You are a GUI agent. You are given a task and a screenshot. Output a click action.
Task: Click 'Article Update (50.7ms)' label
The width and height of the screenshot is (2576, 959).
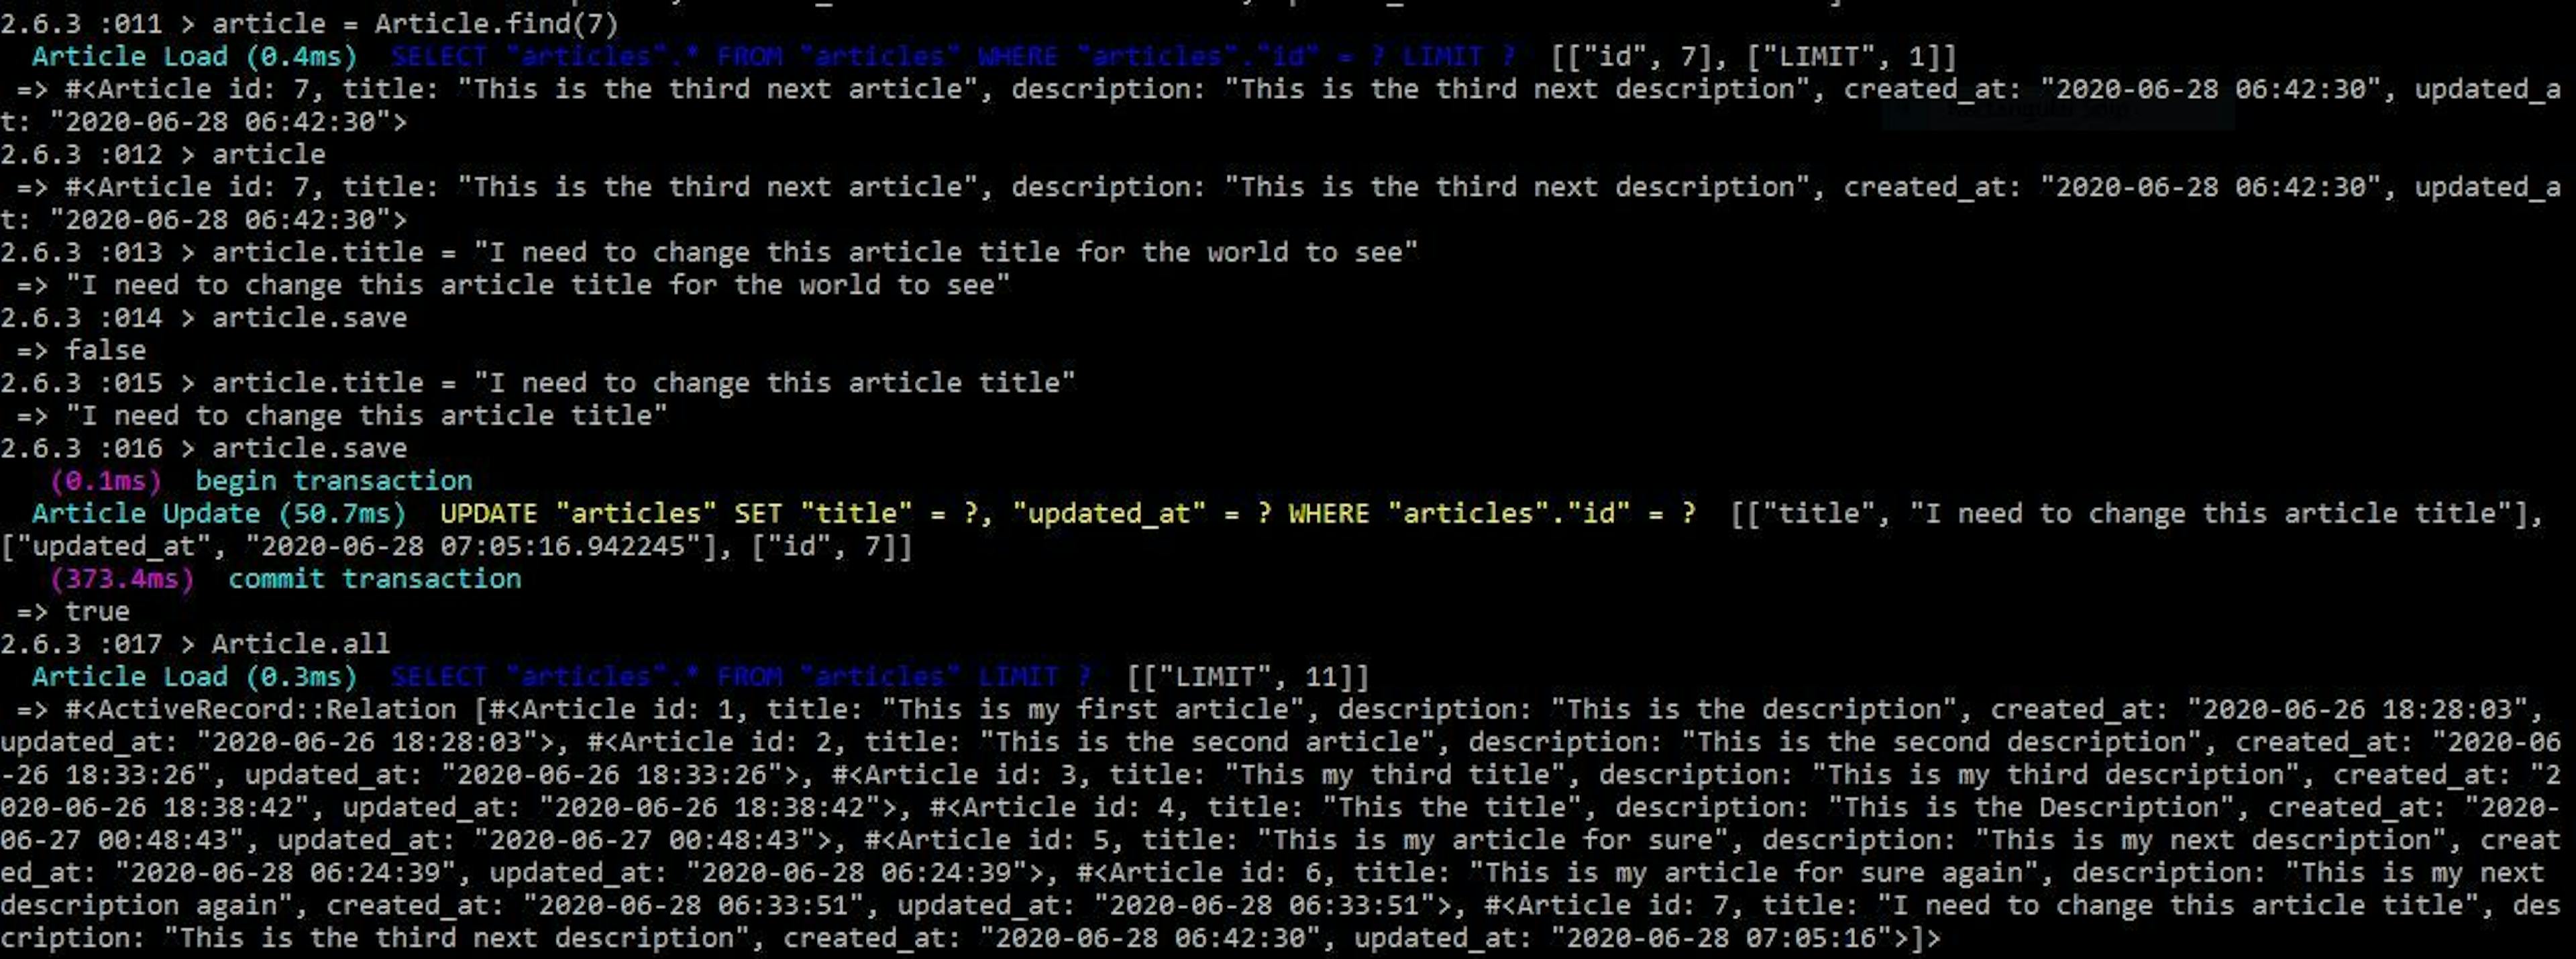pyautogui.click(x=219, y=513)
